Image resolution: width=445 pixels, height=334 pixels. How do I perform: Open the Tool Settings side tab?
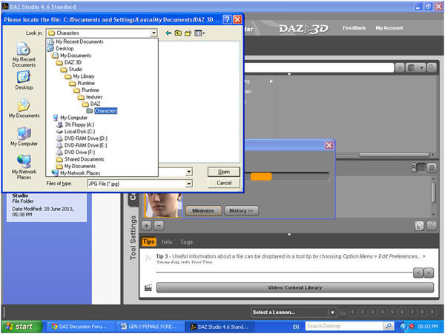tap(133, 238)
